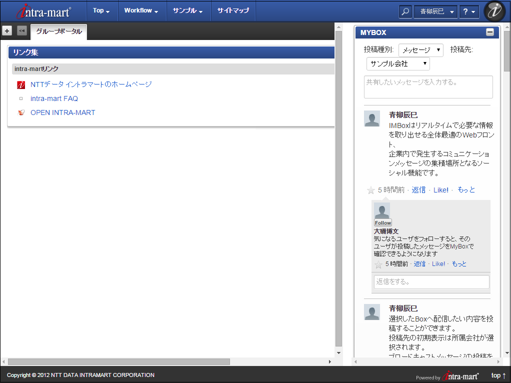Collapse the MYBOX panel with the minus icon
The image size is (511, 383).
point(489,32)
